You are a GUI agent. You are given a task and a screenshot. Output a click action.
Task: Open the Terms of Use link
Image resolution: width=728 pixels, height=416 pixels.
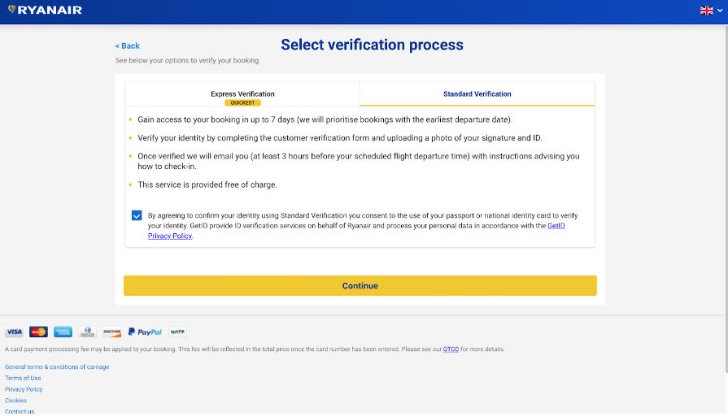tap(23, 378)
